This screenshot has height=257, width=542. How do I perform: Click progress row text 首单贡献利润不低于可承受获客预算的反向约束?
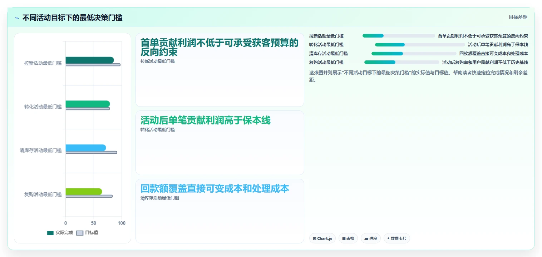pos(483,36)
